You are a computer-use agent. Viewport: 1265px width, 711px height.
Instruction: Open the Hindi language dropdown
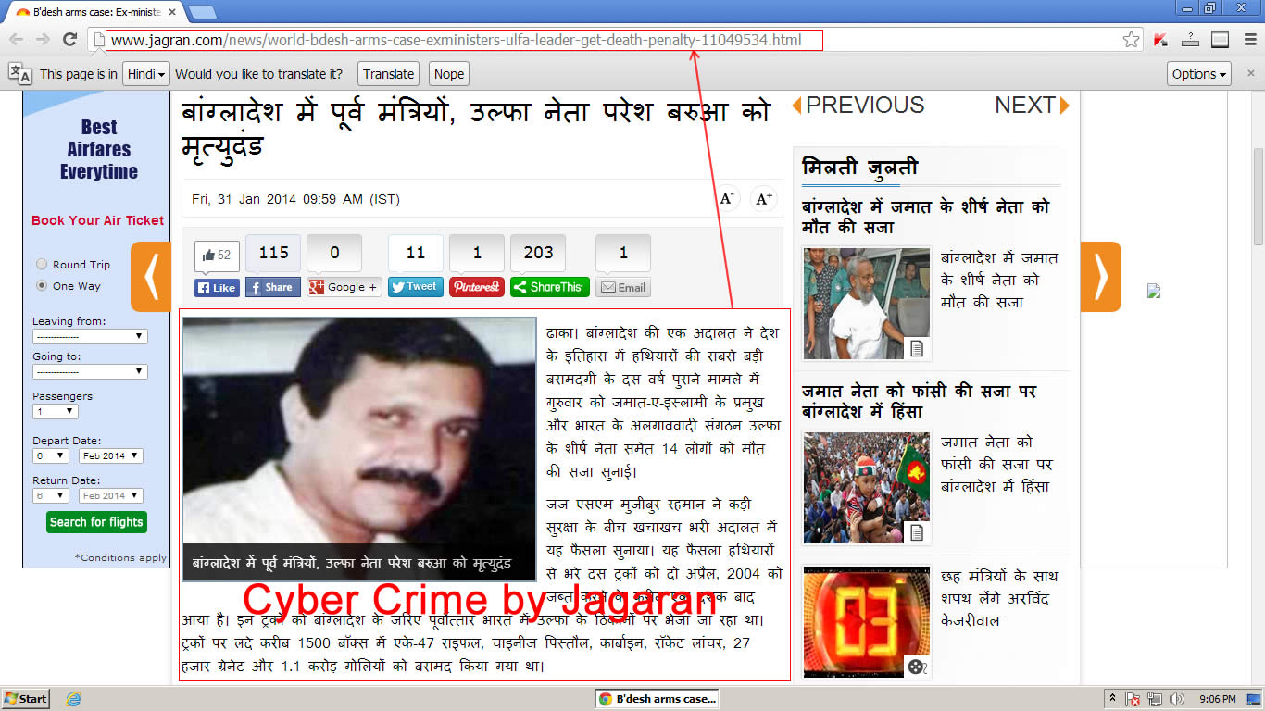tap(145, 73)
